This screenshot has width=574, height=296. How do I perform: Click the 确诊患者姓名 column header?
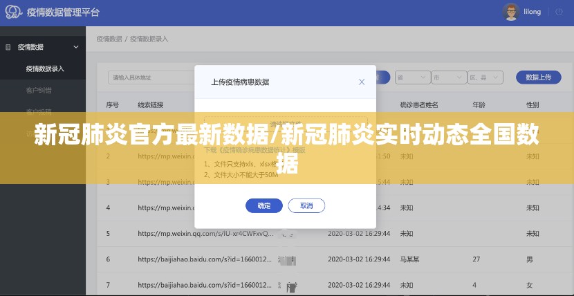pos(419,105)
